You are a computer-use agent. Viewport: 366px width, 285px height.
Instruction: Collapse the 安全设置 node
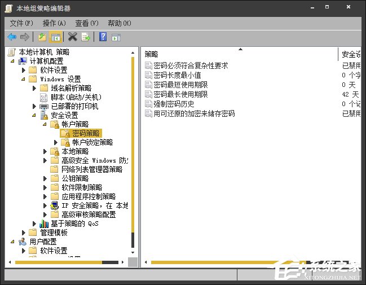34,115
